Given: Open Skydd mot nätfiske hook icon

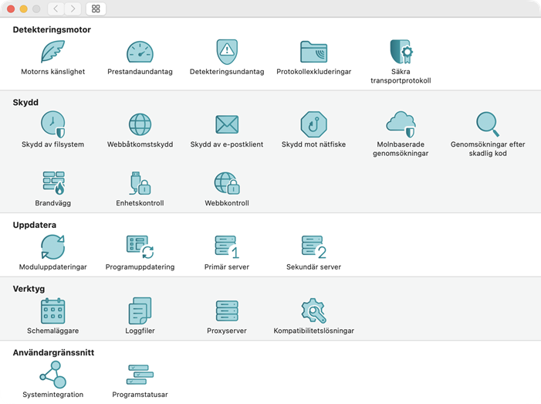Looking at the screenshot, I should pyautogui.click(x=313, y=124).
